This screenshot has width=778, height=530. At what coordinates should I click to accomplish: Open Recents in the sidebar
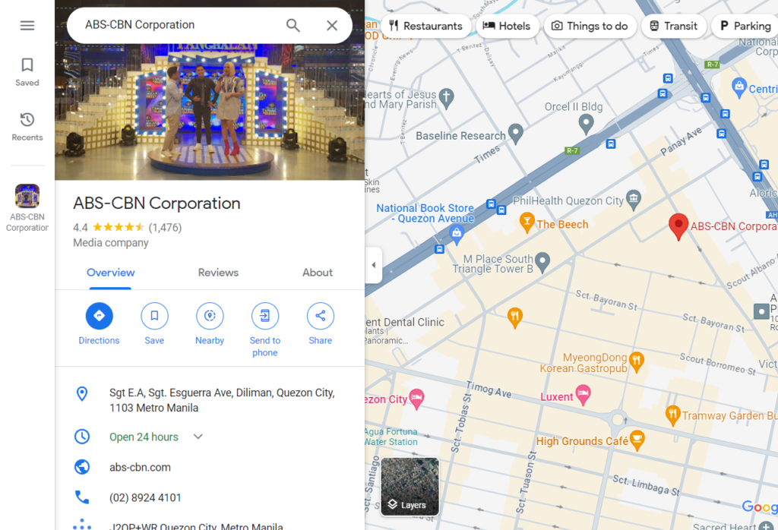pyautogui.click(x=27, y=126)
